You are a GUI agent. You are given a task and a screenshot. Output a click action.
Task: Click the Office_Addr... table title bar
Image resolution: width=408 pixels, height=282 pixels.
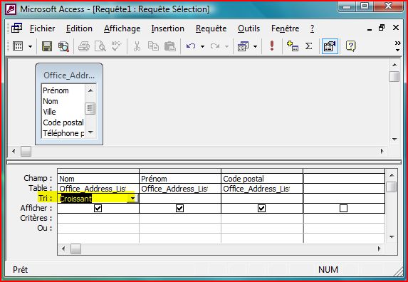(69, 75)
